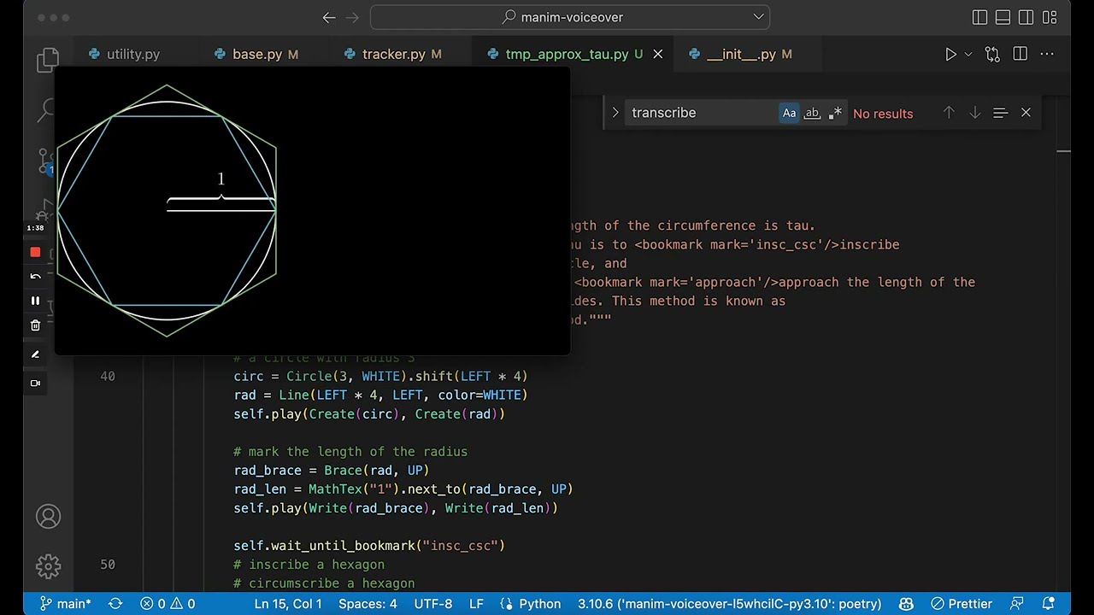Open changes compare icon in editor toolbar
The image size is (1094, 615).
click(x=992, y=54)
